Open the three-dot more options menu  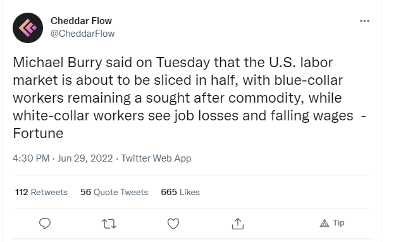pos(364,21)
